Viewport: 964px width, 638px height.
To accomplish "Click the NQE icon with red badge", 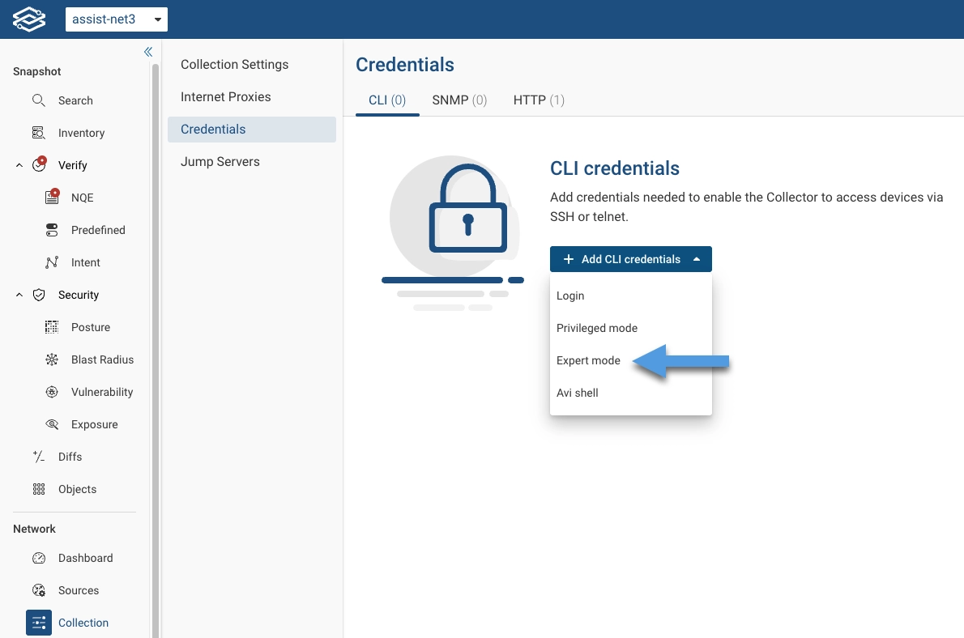I will [52, 198].
